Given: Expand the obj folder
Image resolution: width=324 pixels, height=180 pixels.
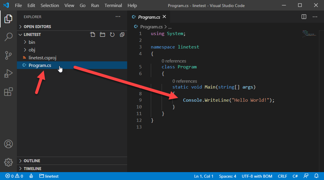Looking at the screenshot, I should click(x=32, y=50).
